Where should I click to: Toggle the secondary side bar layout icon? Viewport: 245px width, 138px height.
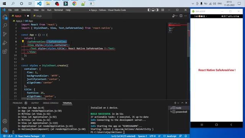pyautogui.click(x=157, y=10)
